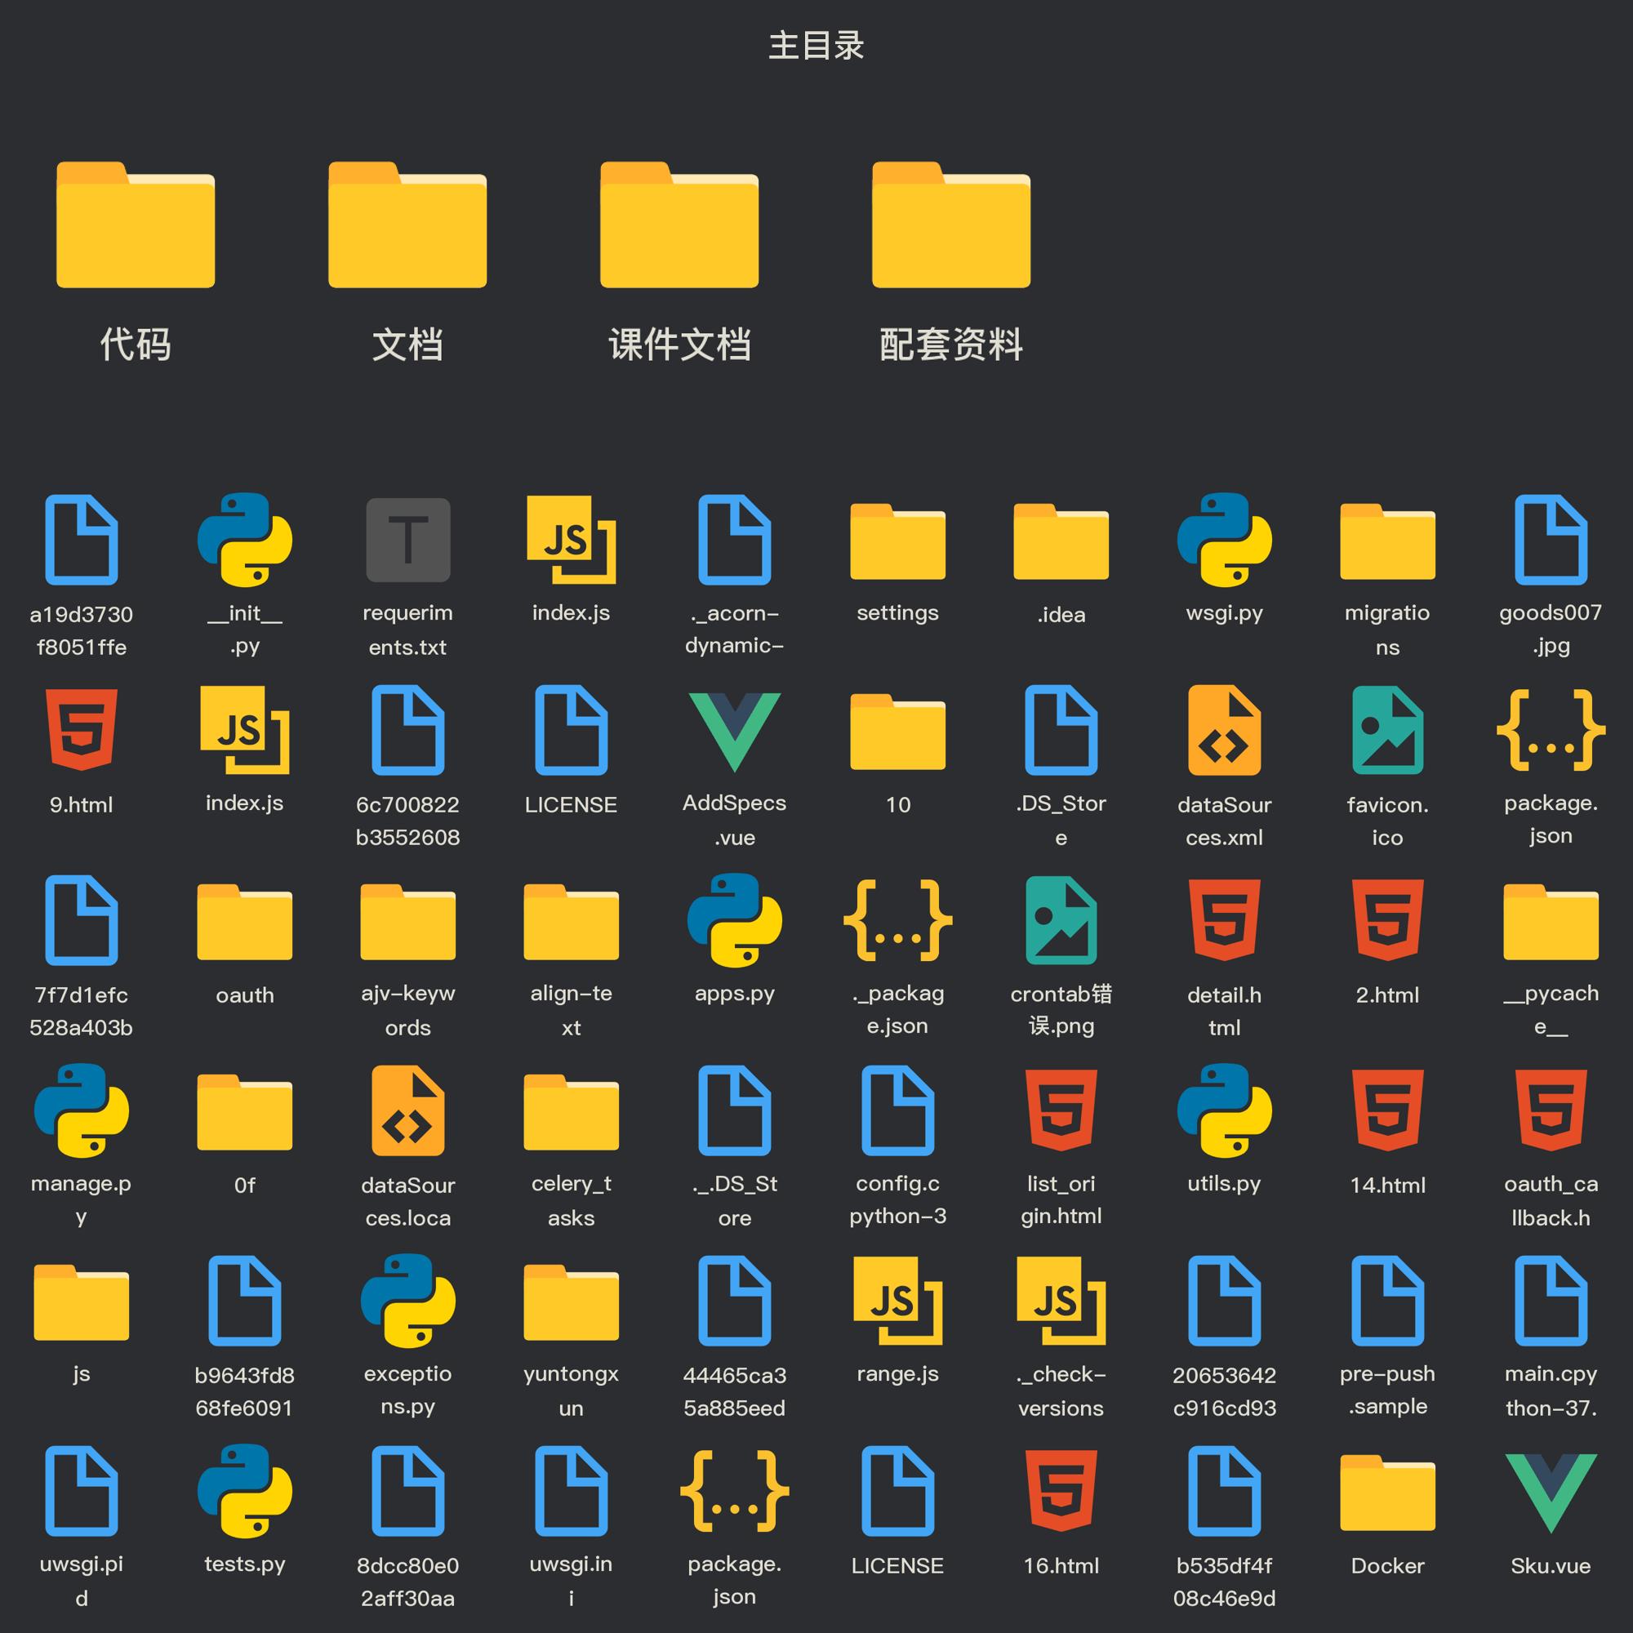Select the apps.py Python icon

click(735, 920)
